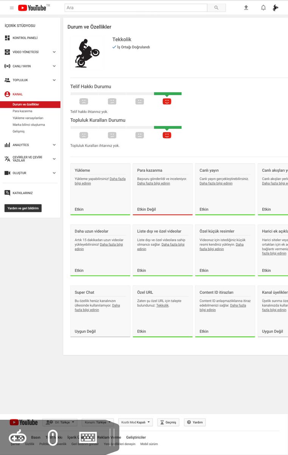Expand the Çeviriler ve Çeviri Yazılar chevron
The image size is (288, 455).
54,159
